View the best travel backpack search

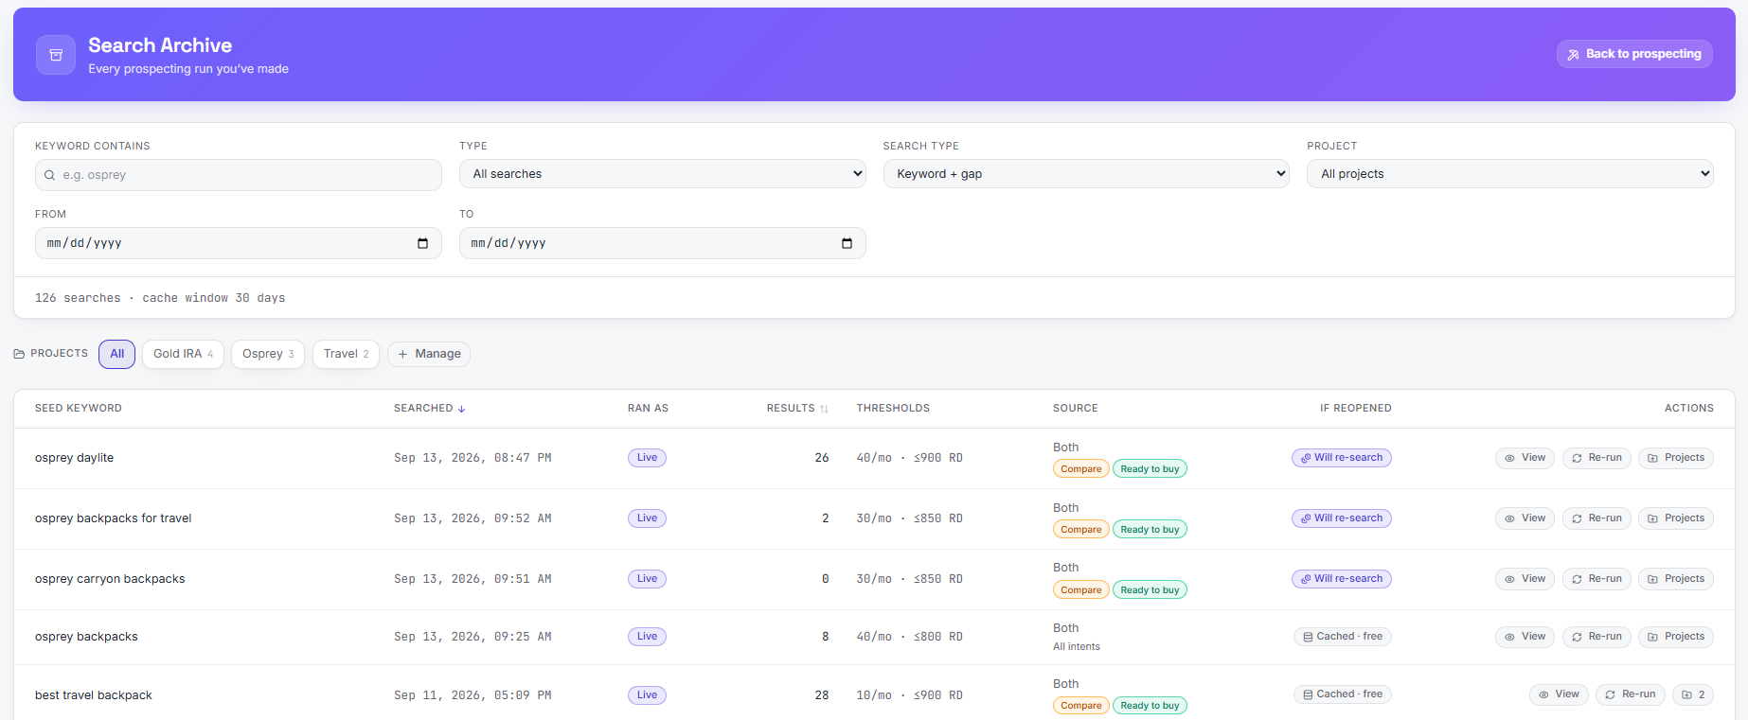tap(1559, 695)
